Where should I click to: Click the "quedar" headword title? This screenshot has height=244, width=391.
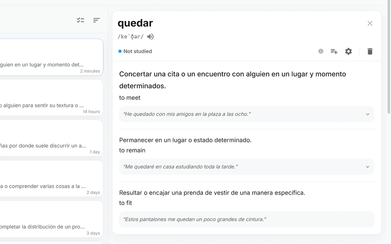pyautogui.click(x=135, y=23)
